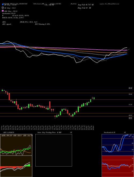The width and height of the screenshot is (134, 177).
Task: Click the '200 Day - 53.51' legend text
Action: [x=11, y=11]
